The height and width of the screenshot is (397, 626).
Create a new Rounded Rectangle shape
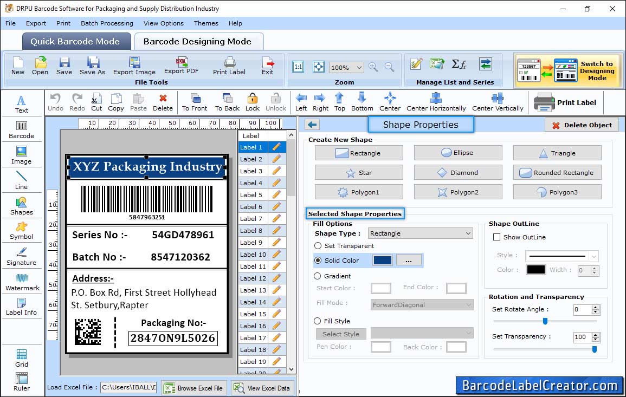(557, 172)
